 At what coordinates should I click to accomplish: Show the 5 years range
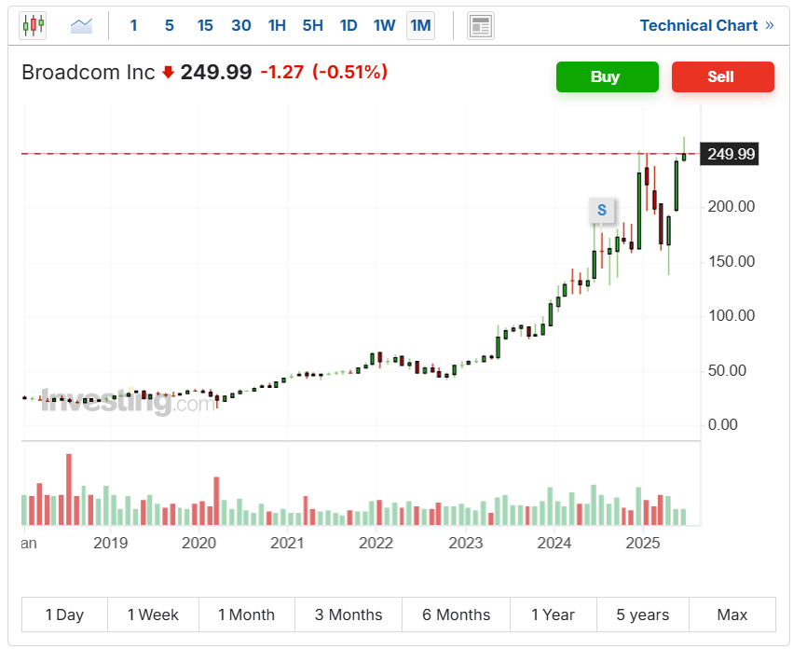tap(643, 614)
